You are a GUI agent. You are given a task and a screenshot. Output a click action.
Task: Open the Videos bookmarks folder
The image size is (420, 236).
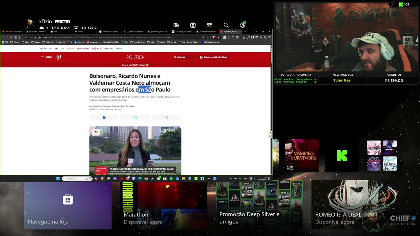coord(35,42)
